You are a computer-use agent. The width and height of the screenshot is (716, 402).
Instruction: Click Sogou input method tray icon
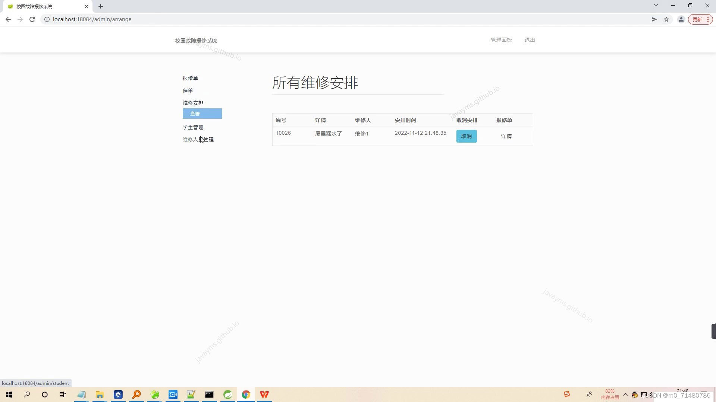567,394
